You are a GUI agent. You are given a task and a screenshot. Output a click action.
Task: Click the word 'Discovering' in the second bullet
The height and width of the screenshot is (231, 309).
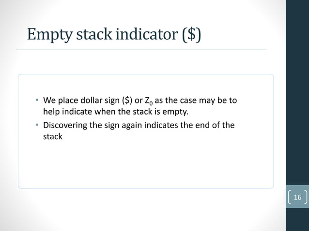(x=65, y=126)
